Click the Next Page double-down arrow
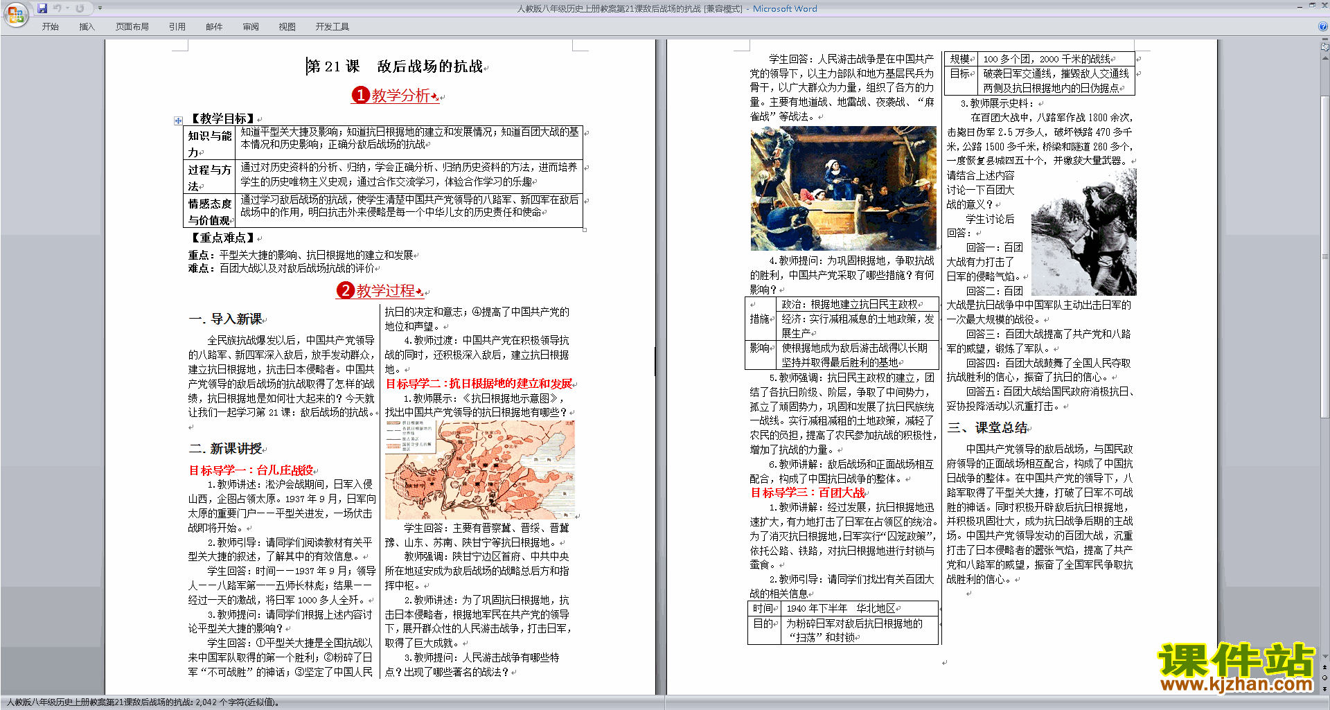The image size is (1330, 710). tap(1324, 689)
